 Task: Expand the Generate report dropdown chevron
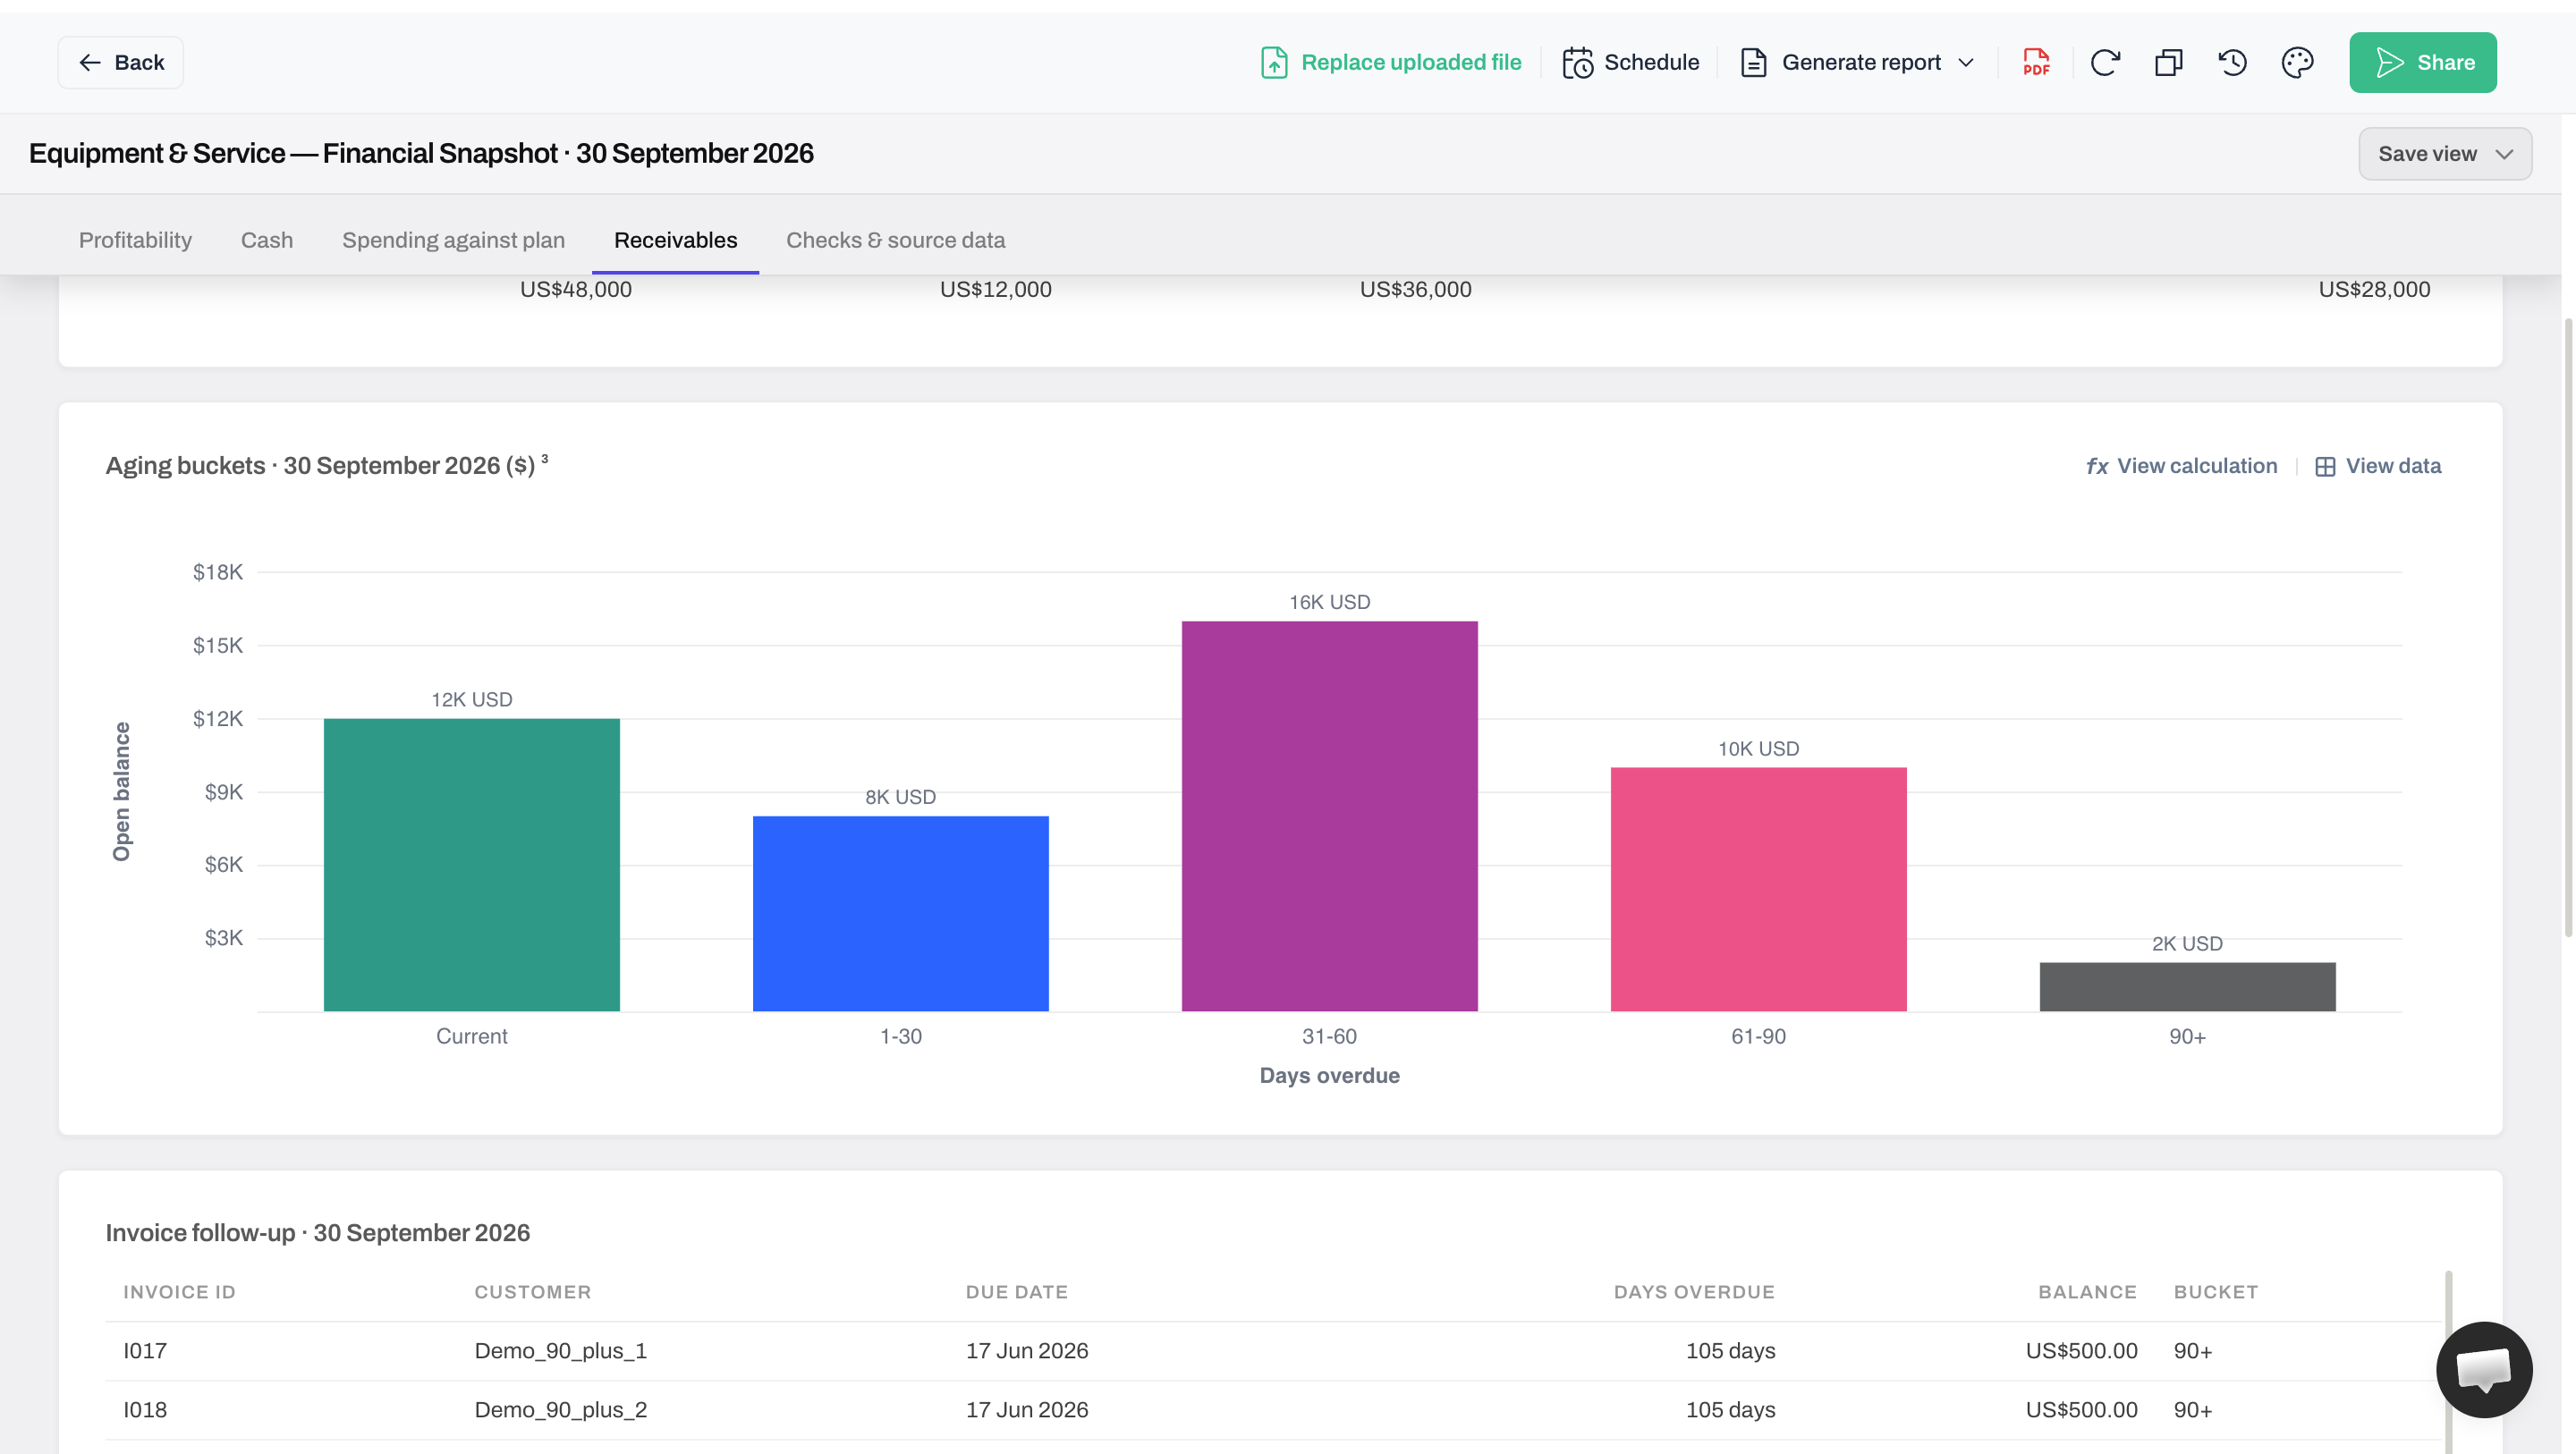1965,62
